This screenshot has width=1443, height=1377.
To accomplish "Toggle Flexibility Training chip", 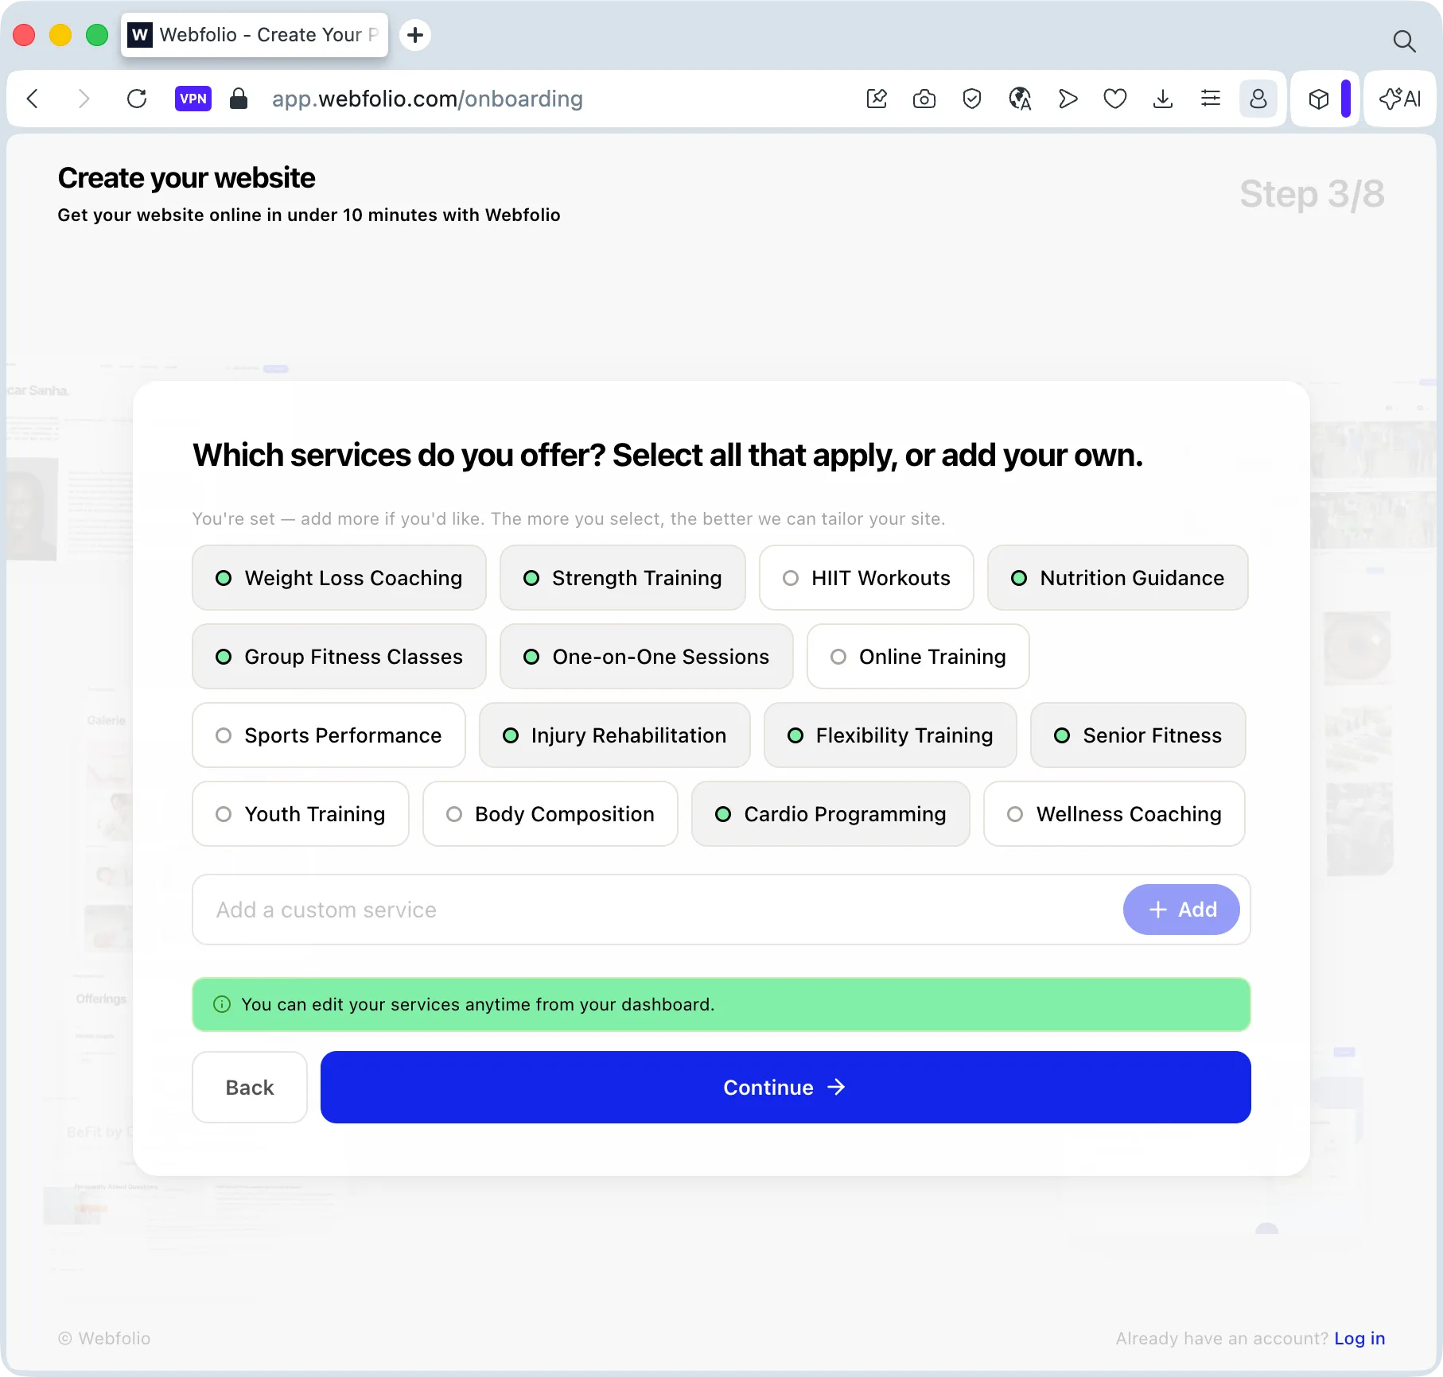I will [890, 735].
